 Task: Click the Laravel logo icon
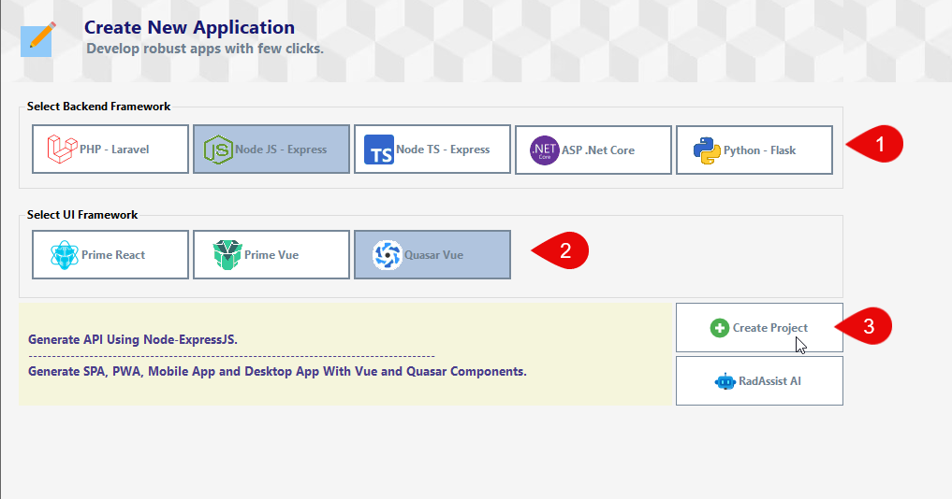[x=62, y=150]
